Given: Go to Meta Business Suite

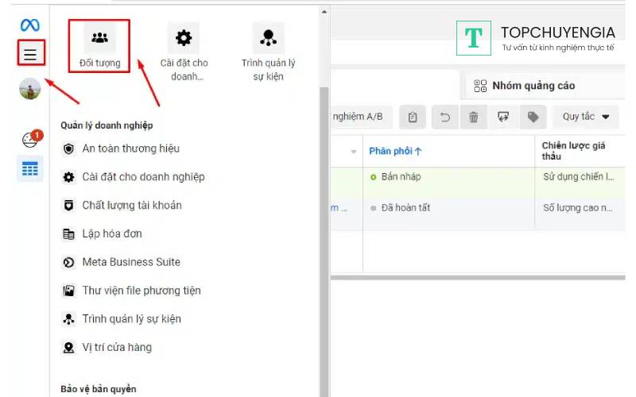Looking at the screenshot, I should click(x=131, y=262).
